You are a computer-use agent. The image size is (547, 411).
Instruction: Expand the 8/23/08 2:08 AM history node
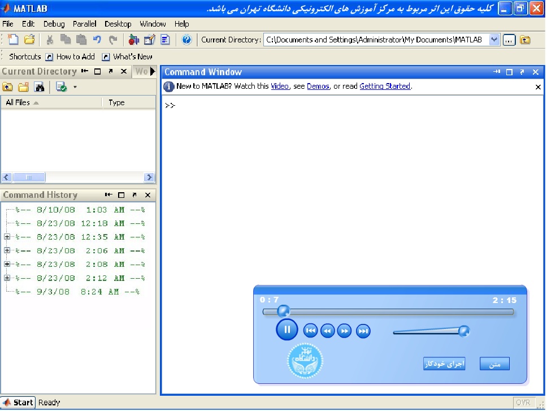pyautogui.click(x=7, y=264)
